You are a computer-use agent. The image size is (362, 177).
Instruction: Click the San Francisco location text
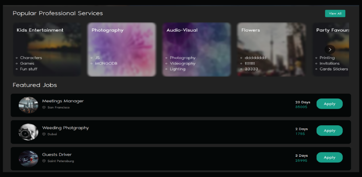coord(58,107)
